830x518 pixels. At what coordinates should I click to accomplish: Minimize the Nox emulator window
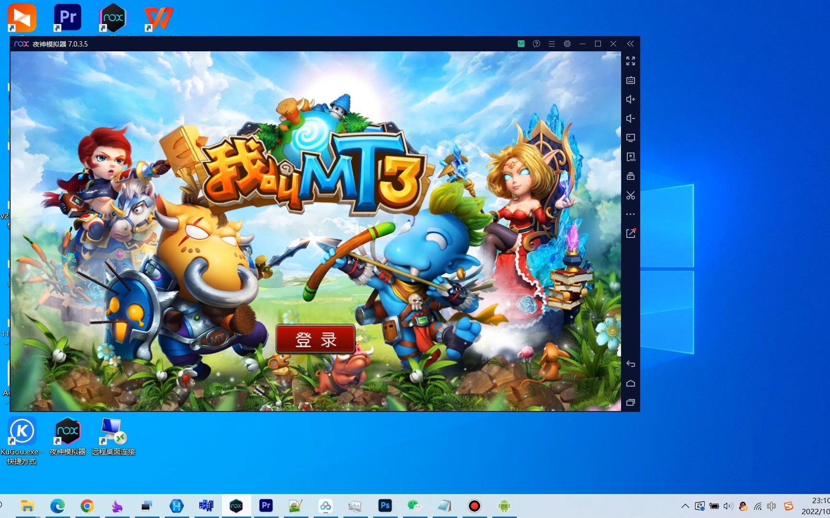click(x=583, y=44)
